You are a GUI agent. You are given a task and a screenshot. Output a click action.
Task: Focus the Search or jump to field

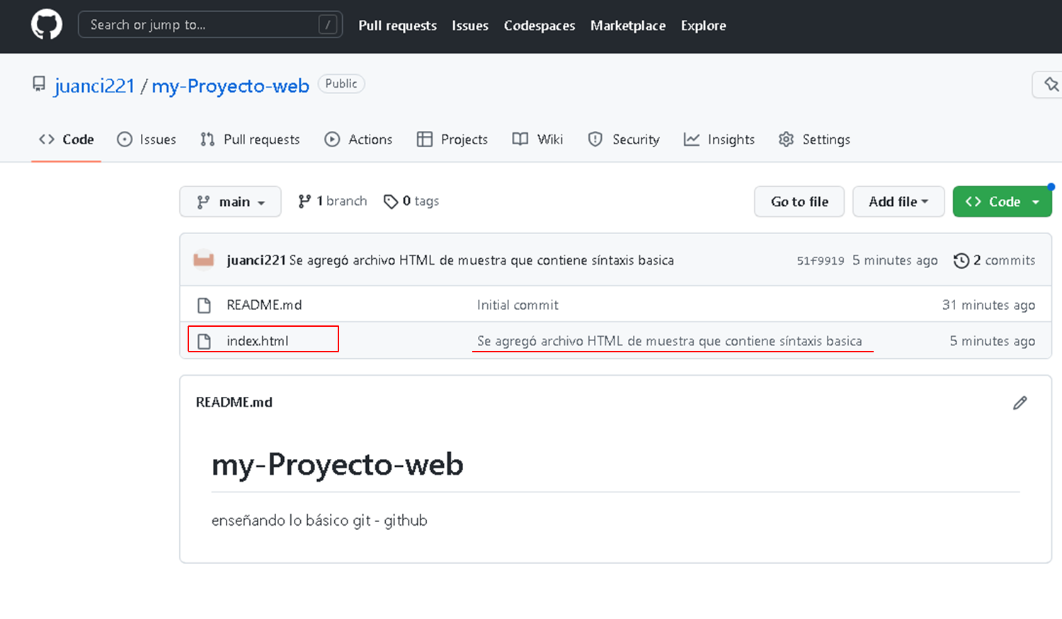[210, 25]
